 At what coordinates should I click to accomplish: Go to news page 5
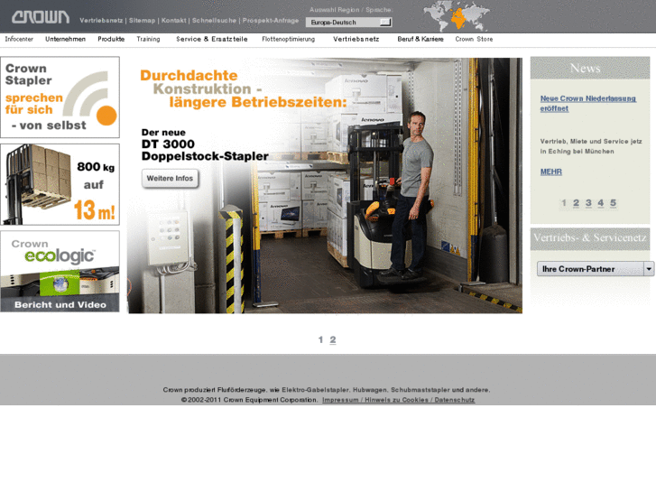[613, 203]
